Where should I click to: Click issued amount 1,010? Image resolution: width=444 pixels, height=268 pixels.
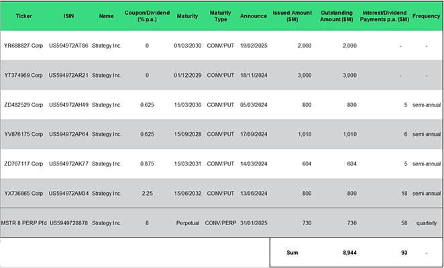point(304,134)
